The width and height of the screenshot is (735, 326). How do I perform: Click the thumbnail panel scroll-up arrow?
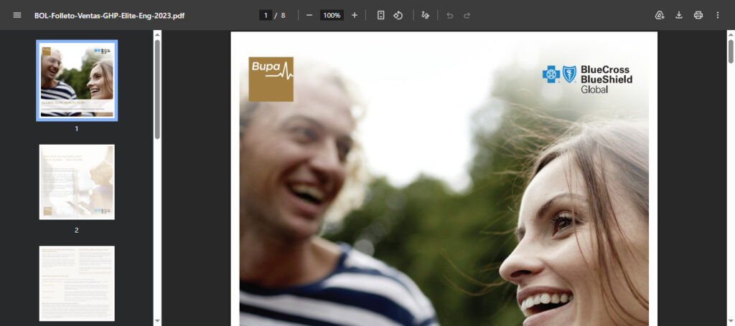tap(157, 34)
